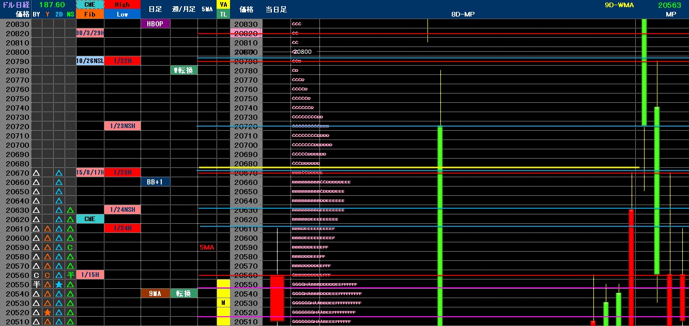Select the 8D-MP header label
The image size is (689, 326).
pos(463,14)
